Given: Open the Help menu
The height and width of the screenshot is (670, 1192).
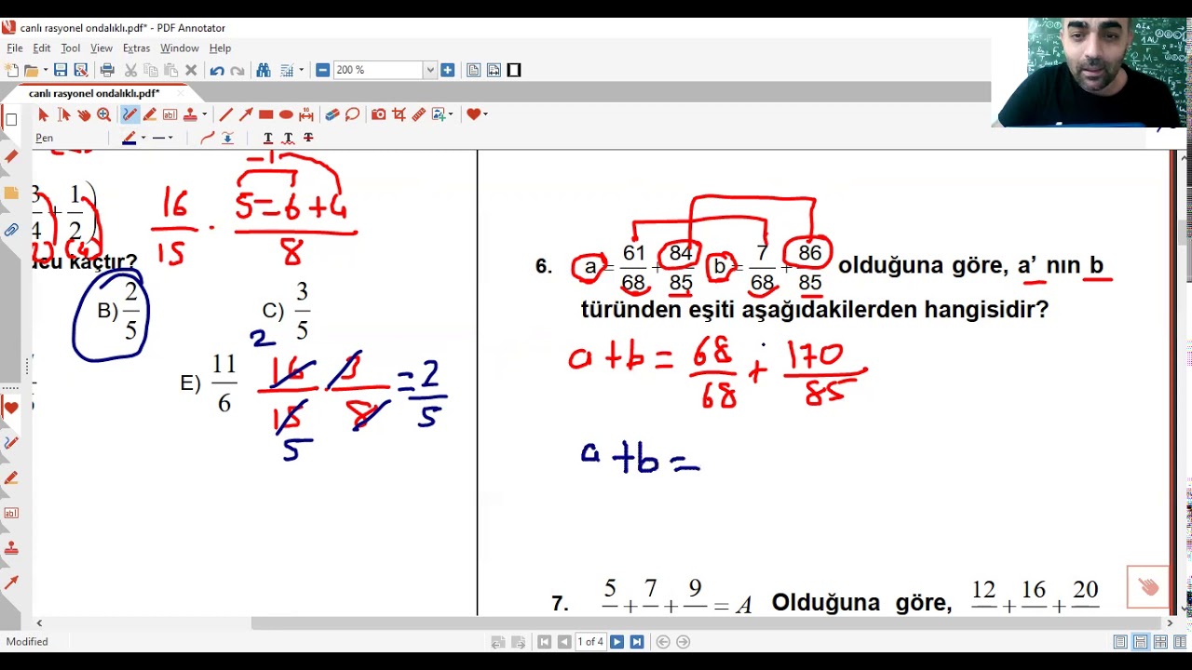Looking at the screenshot, I should pos(220,48).
